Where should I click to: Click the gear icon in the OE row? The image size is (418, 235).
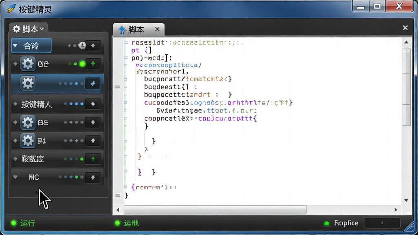[27, 64]
